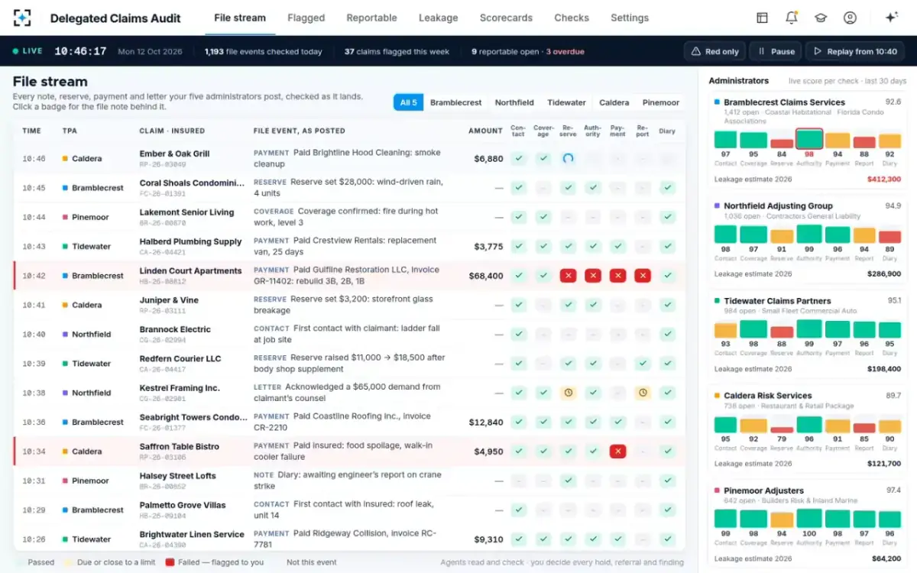Click the $4,950 amount in Saffron row
Viewport: 917px width, 573px height.
(x=488, y=452)
